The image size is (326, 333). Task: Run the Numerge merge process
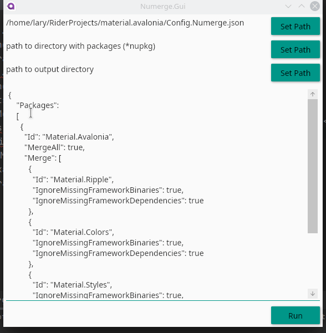click(x=295, y=315)
